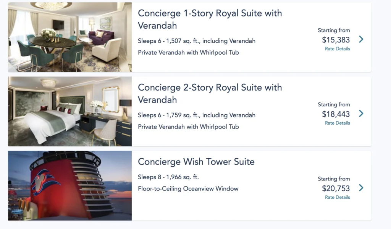Screen dimensions: 391x229
Task: Click the Sleeps 6 - 1,759 sq. ft. description
Action: [196, 115]
